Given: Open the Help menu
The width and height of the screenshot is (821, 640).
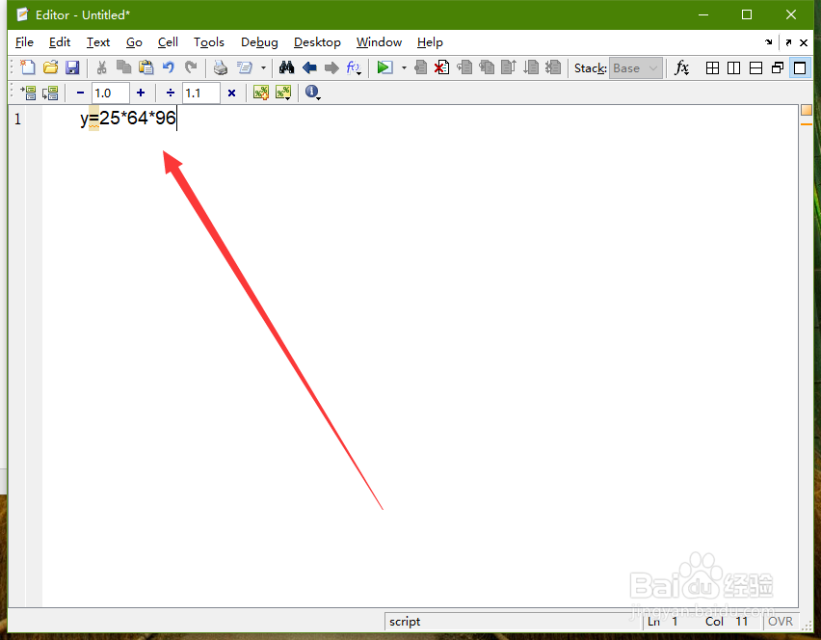Looking at the screenshot, I should (430, 42).
